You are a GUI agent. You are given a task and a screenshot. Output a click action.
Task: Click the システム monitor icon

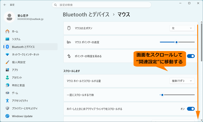pyautogui.click(x=7, y=39)
